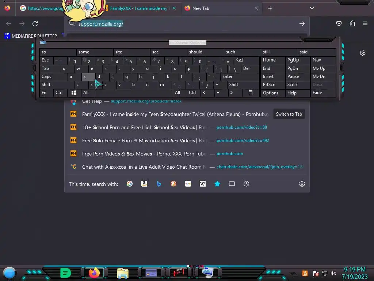Image resolution: width=374 pixels, height=281 pixels.
Task: Click the Switch to Tab button
Action: [289, 114]
